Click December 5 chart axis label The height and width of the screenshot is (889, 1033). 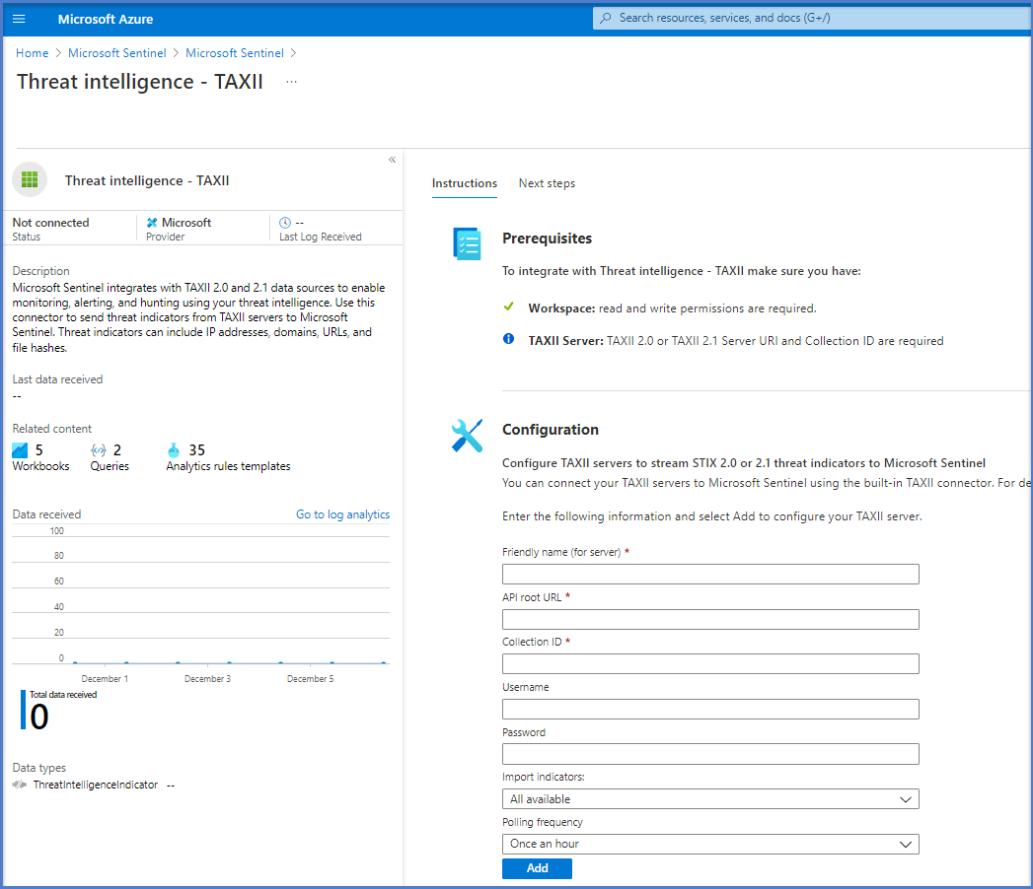point(311,678)
